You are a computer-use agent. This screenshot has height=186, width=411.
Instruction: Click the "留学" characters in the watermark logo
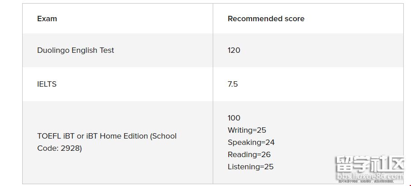pyautogui.click(x=349, y=163)
